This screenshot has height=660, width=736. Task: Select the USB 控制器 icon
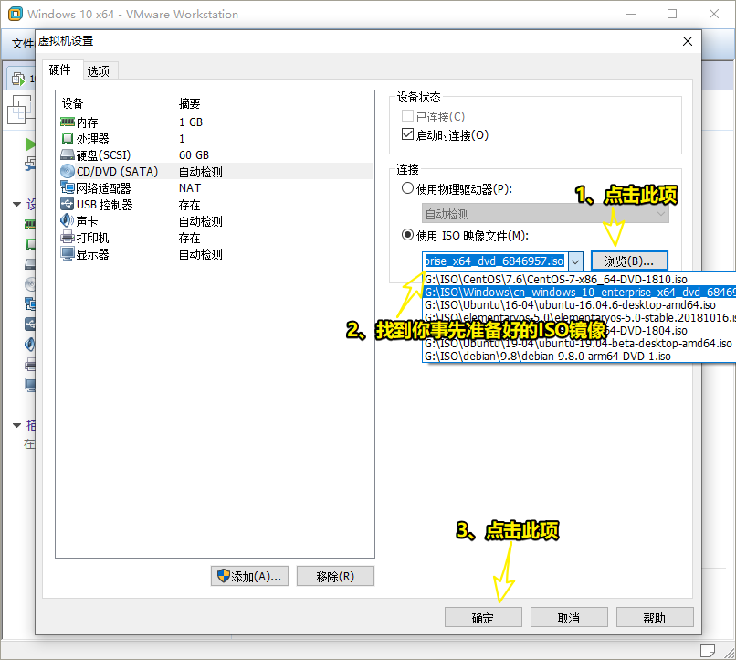68,205
